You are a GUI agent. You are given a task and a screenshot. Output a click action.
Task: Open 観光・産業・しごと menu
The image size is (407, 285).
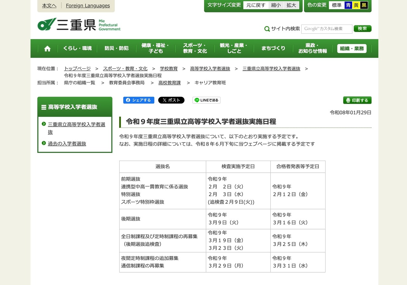click(234, 48)
